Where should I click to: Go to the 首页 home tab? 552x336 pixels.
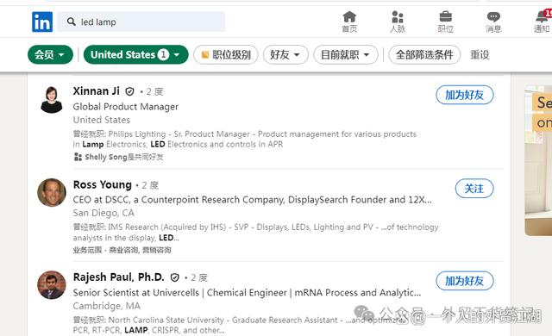pyautogui.click(x=349, y=22)
